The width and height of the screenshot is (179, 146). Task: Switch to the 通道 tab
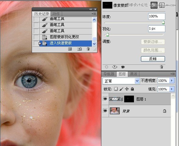tap(133, 74)
